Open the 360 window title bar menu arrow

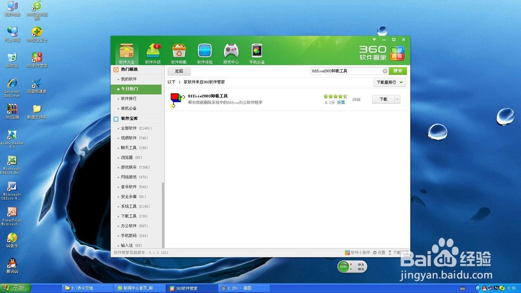tap(374, 40)
